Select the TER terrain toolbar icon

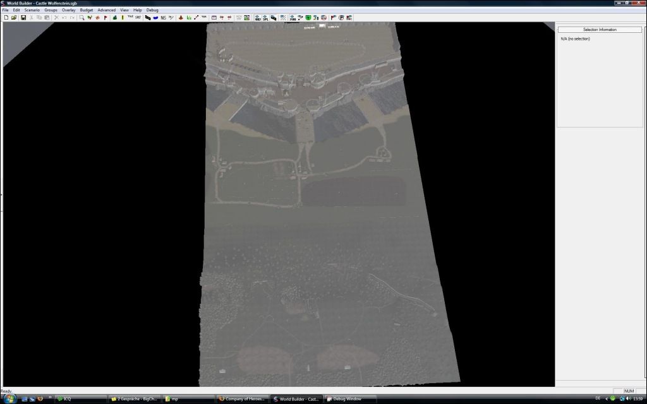point(203,18)
